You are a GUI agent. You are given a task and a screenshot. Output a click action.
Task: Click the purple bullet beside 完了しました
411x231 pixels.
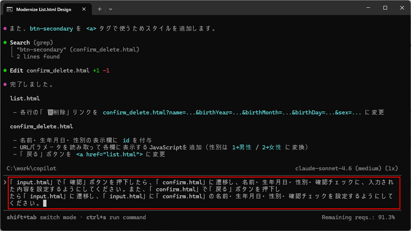click(x=5, y=85)
